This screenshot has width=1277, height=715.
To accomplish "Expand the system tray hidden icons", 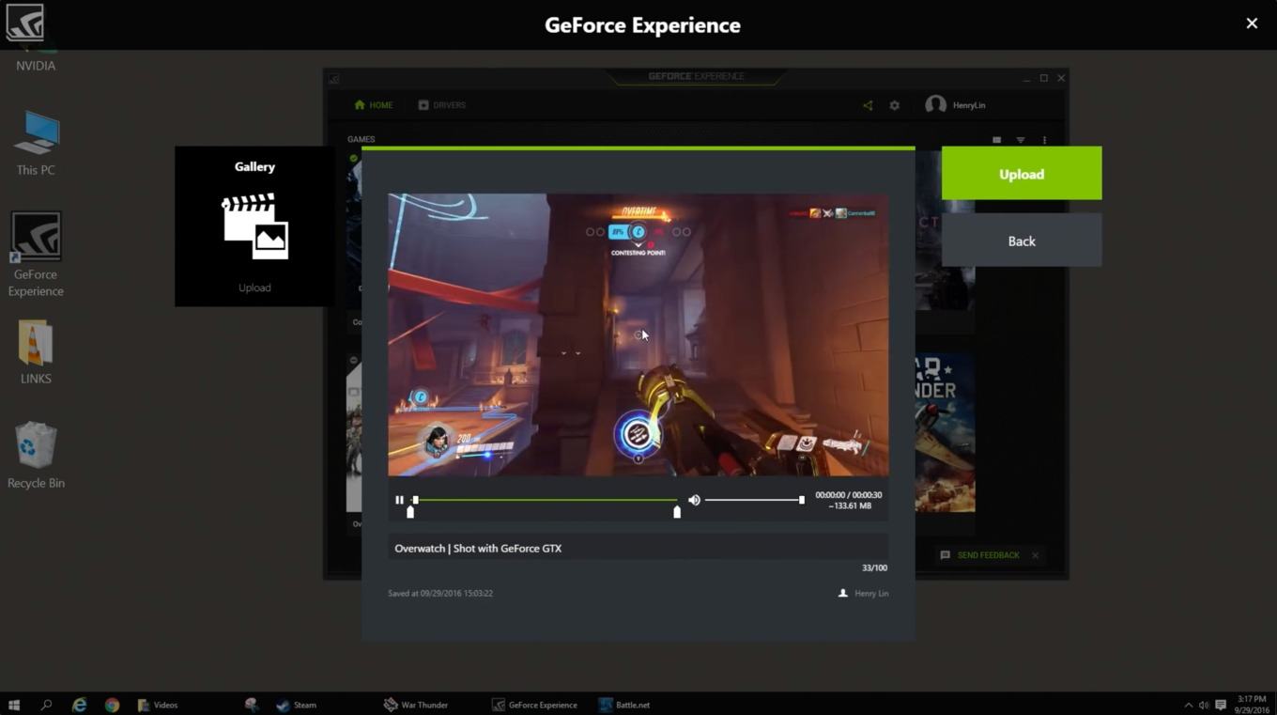I will (1188, 705).
